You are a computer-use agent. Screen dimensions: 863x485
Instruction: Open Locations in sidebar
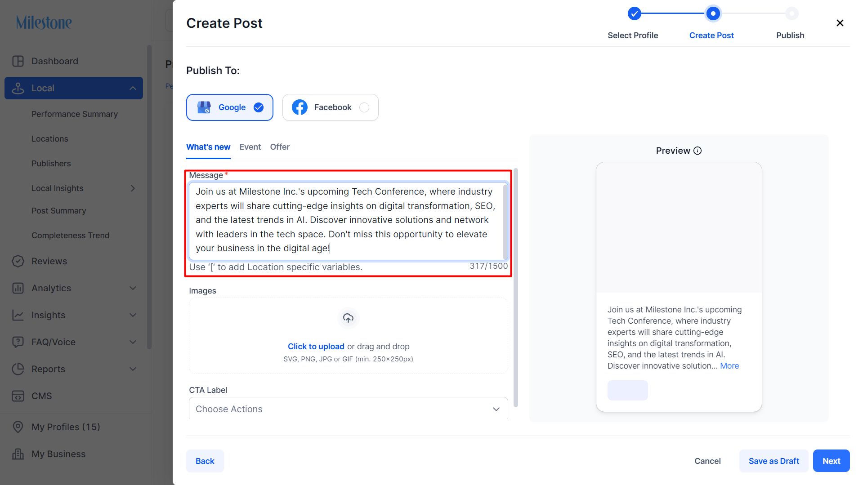click(50, 139)
